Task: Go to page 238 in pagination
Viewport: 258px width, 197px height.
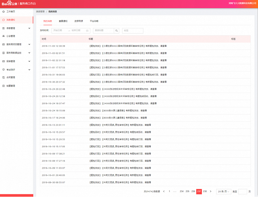Action: [x=205, y=191]
